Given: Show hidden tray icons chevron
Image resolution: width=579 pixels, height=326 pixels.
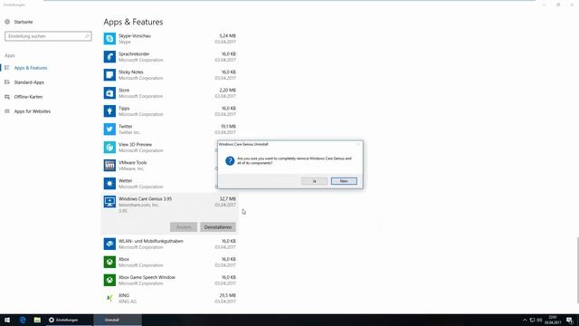Looking at the screenshot, I should (525, 320).
